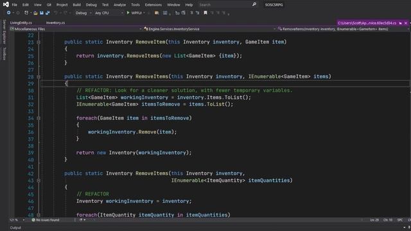Click the Save file toolbar icon
411x231 pixels.
tap(41, 13)
